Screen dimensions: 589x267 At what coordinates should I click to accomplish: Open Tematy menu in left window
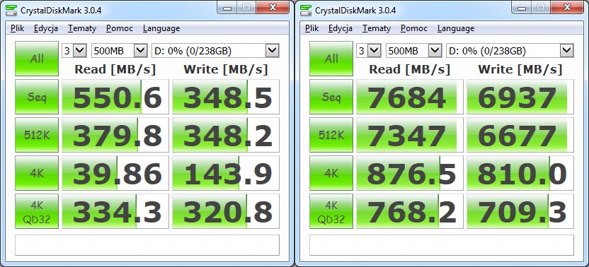tap(82, 28)
